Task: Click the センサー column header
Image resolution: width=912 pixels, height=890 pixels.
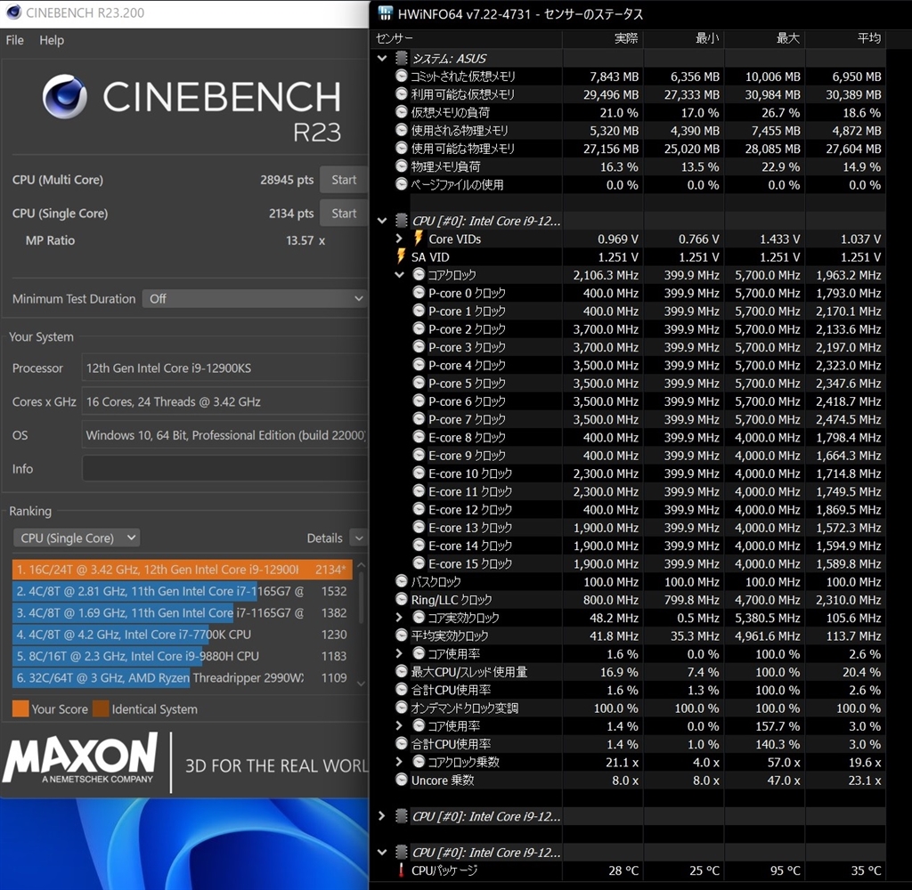Action: (466, 38)
